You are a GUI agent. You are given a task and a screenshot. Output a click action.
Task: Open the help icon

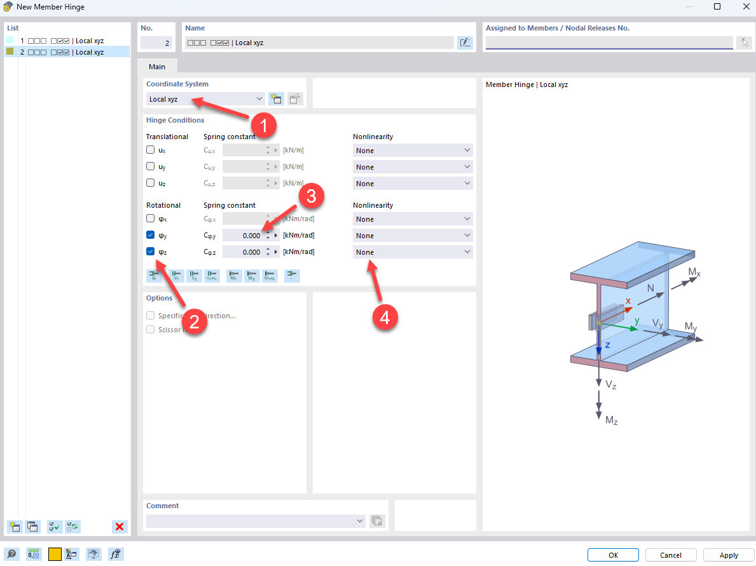point(11,554)
